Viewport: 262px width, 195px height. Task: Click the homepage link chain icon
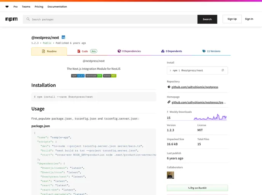[x=169, y=102]
